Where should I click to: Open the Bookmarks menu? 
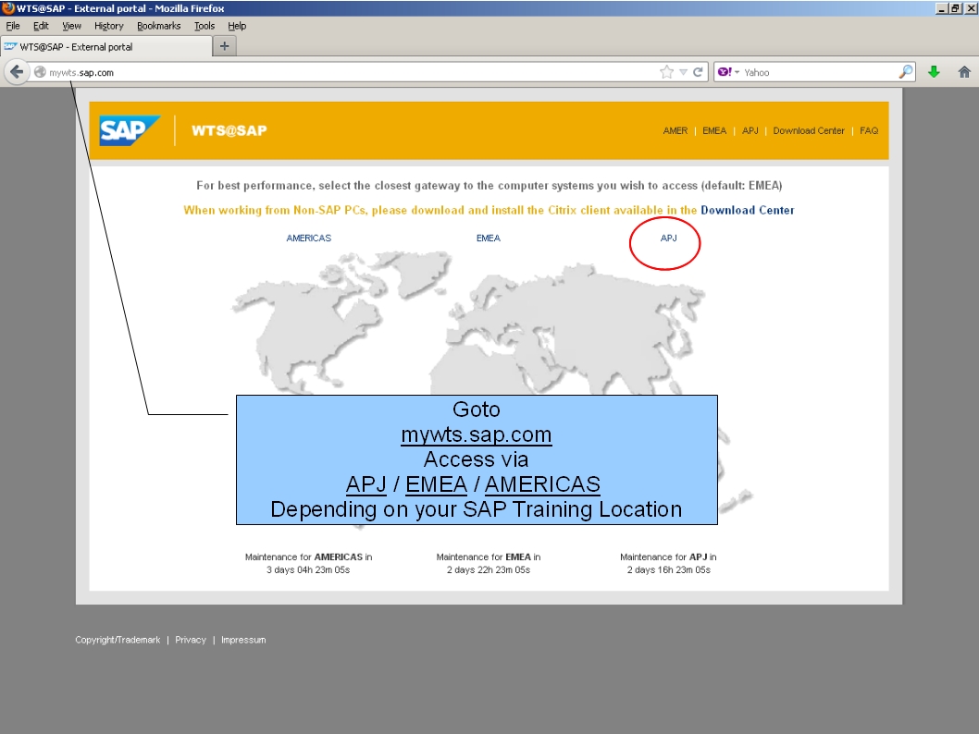coord(158,26)
